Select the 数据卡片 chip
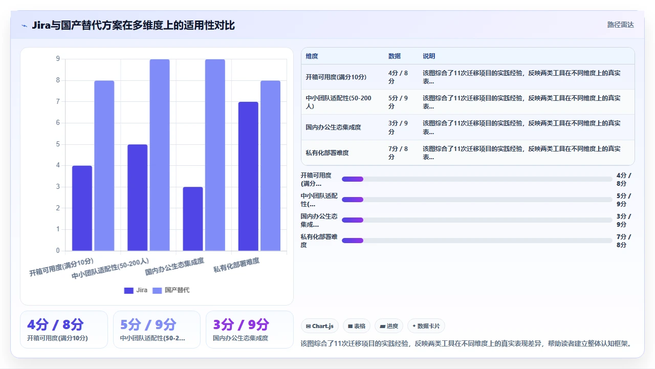Screen dimensions: 655x369 [x=426, y=326]
